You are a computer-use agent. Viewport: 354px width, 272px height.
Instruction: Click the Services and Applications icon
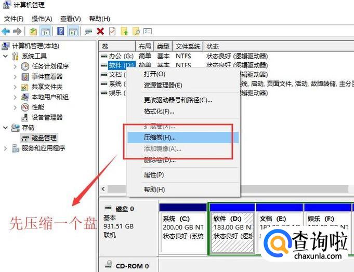click(x=16, y=148)
